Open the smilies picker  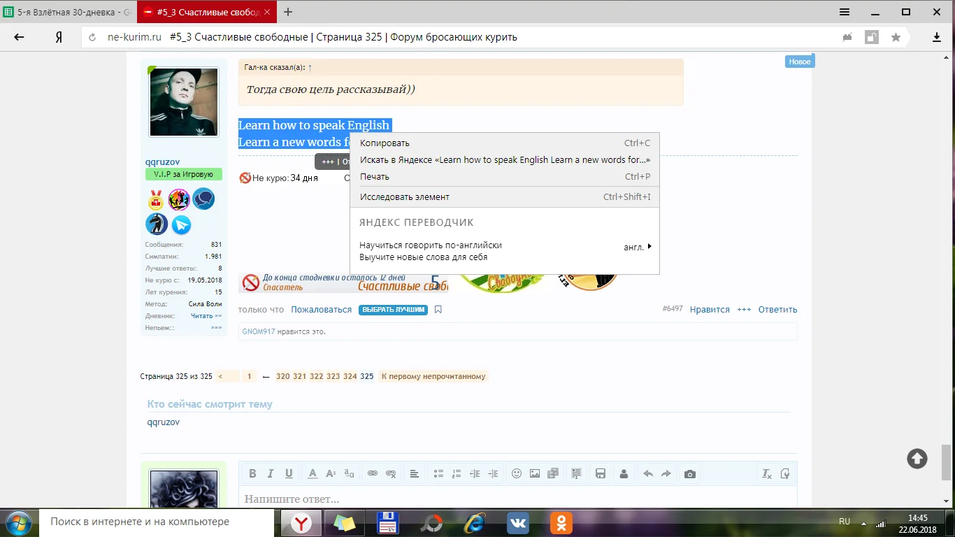517,473
